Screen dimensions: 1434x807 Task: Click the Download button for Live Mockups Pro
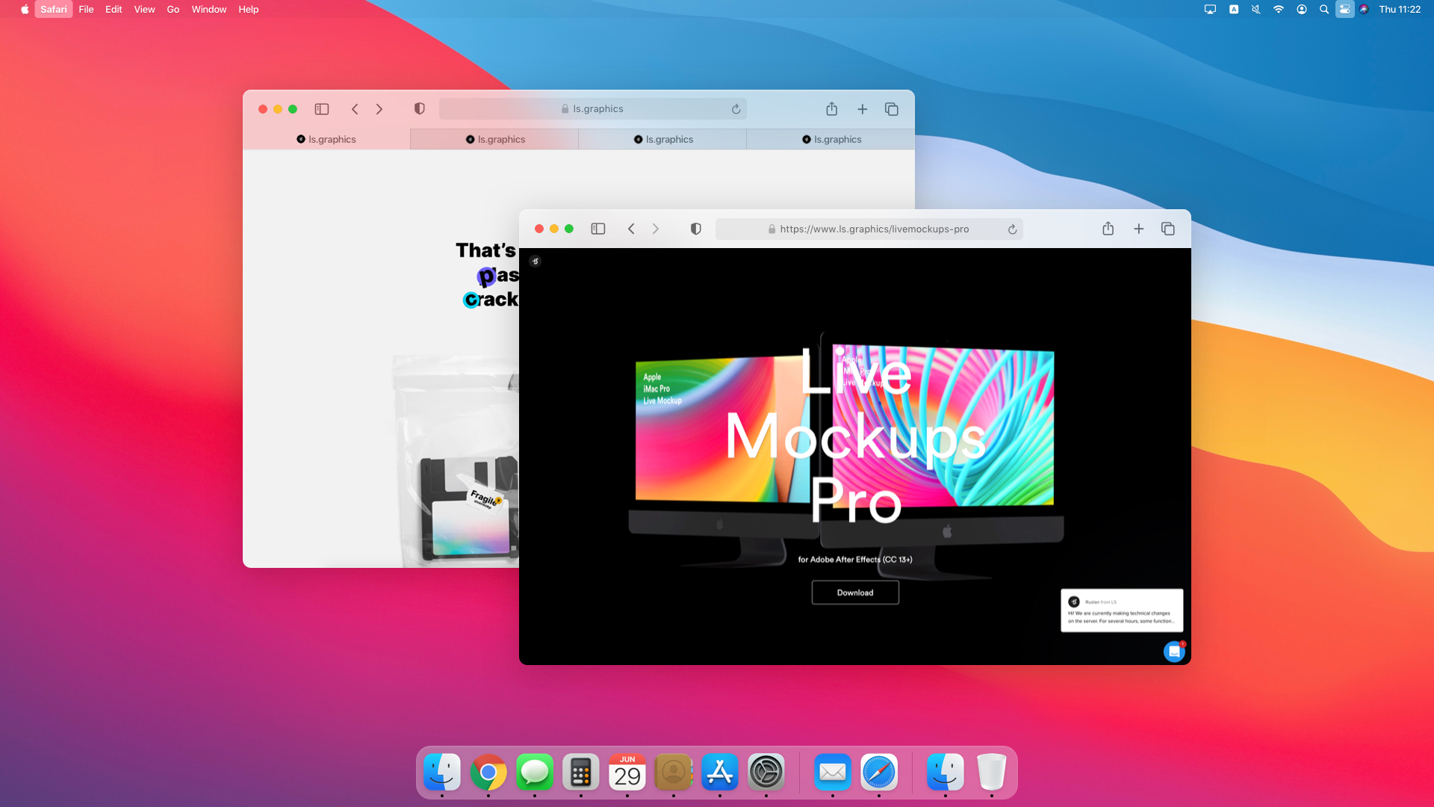[854, 592]
